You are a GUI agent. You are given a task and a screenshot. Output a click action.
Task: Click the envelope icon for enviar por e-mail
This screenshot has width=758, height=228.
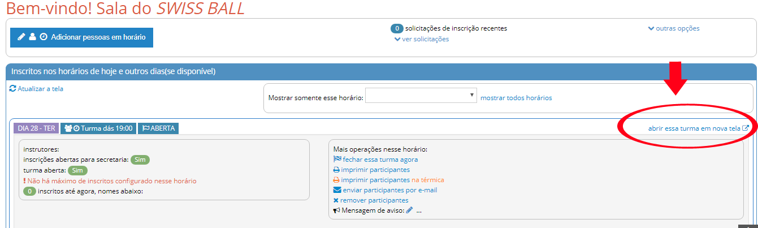pos(337,190)
